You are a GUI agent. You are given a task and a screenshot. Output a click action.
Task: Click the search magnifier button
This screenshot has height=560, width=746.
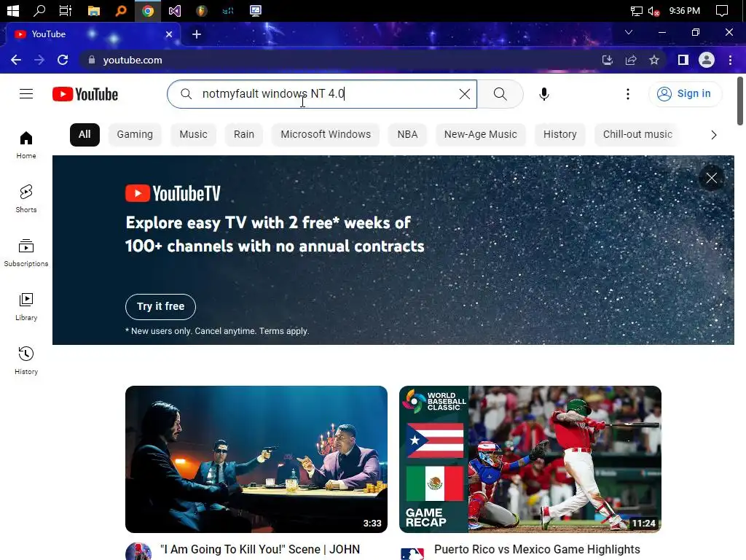(x=500, y=94)
